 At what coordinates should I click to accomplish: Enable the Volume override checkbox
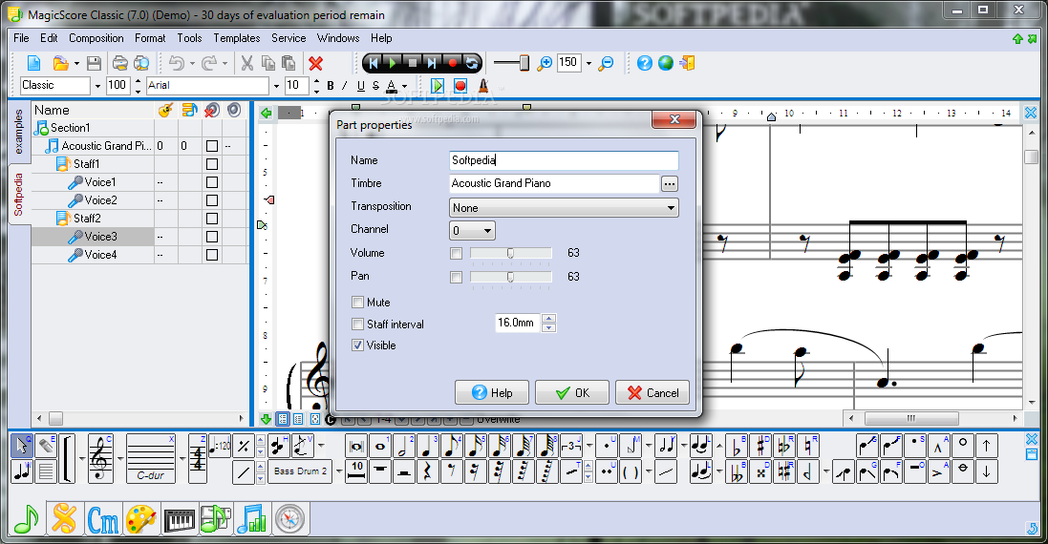point(456,254)
